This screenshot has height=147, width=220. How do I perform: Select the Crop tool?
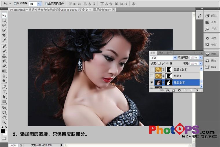pos(4,35)
